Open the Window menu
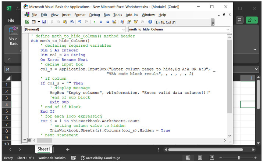 (148, 15)
